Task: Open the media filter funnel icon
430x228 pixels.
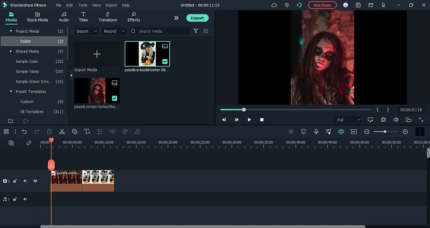Action: (x=196, y=31)
